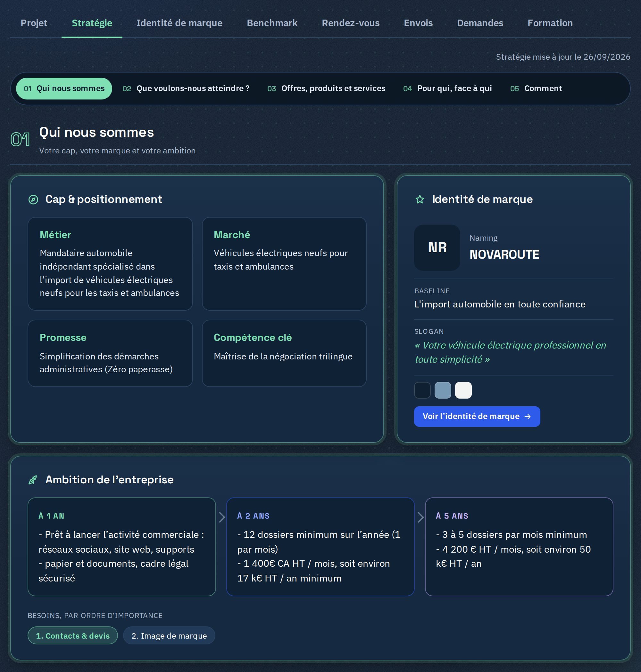Viewport: 641px width, 672px height.
Task: Select the Stratégie tab
Action: tap(92, 23)
